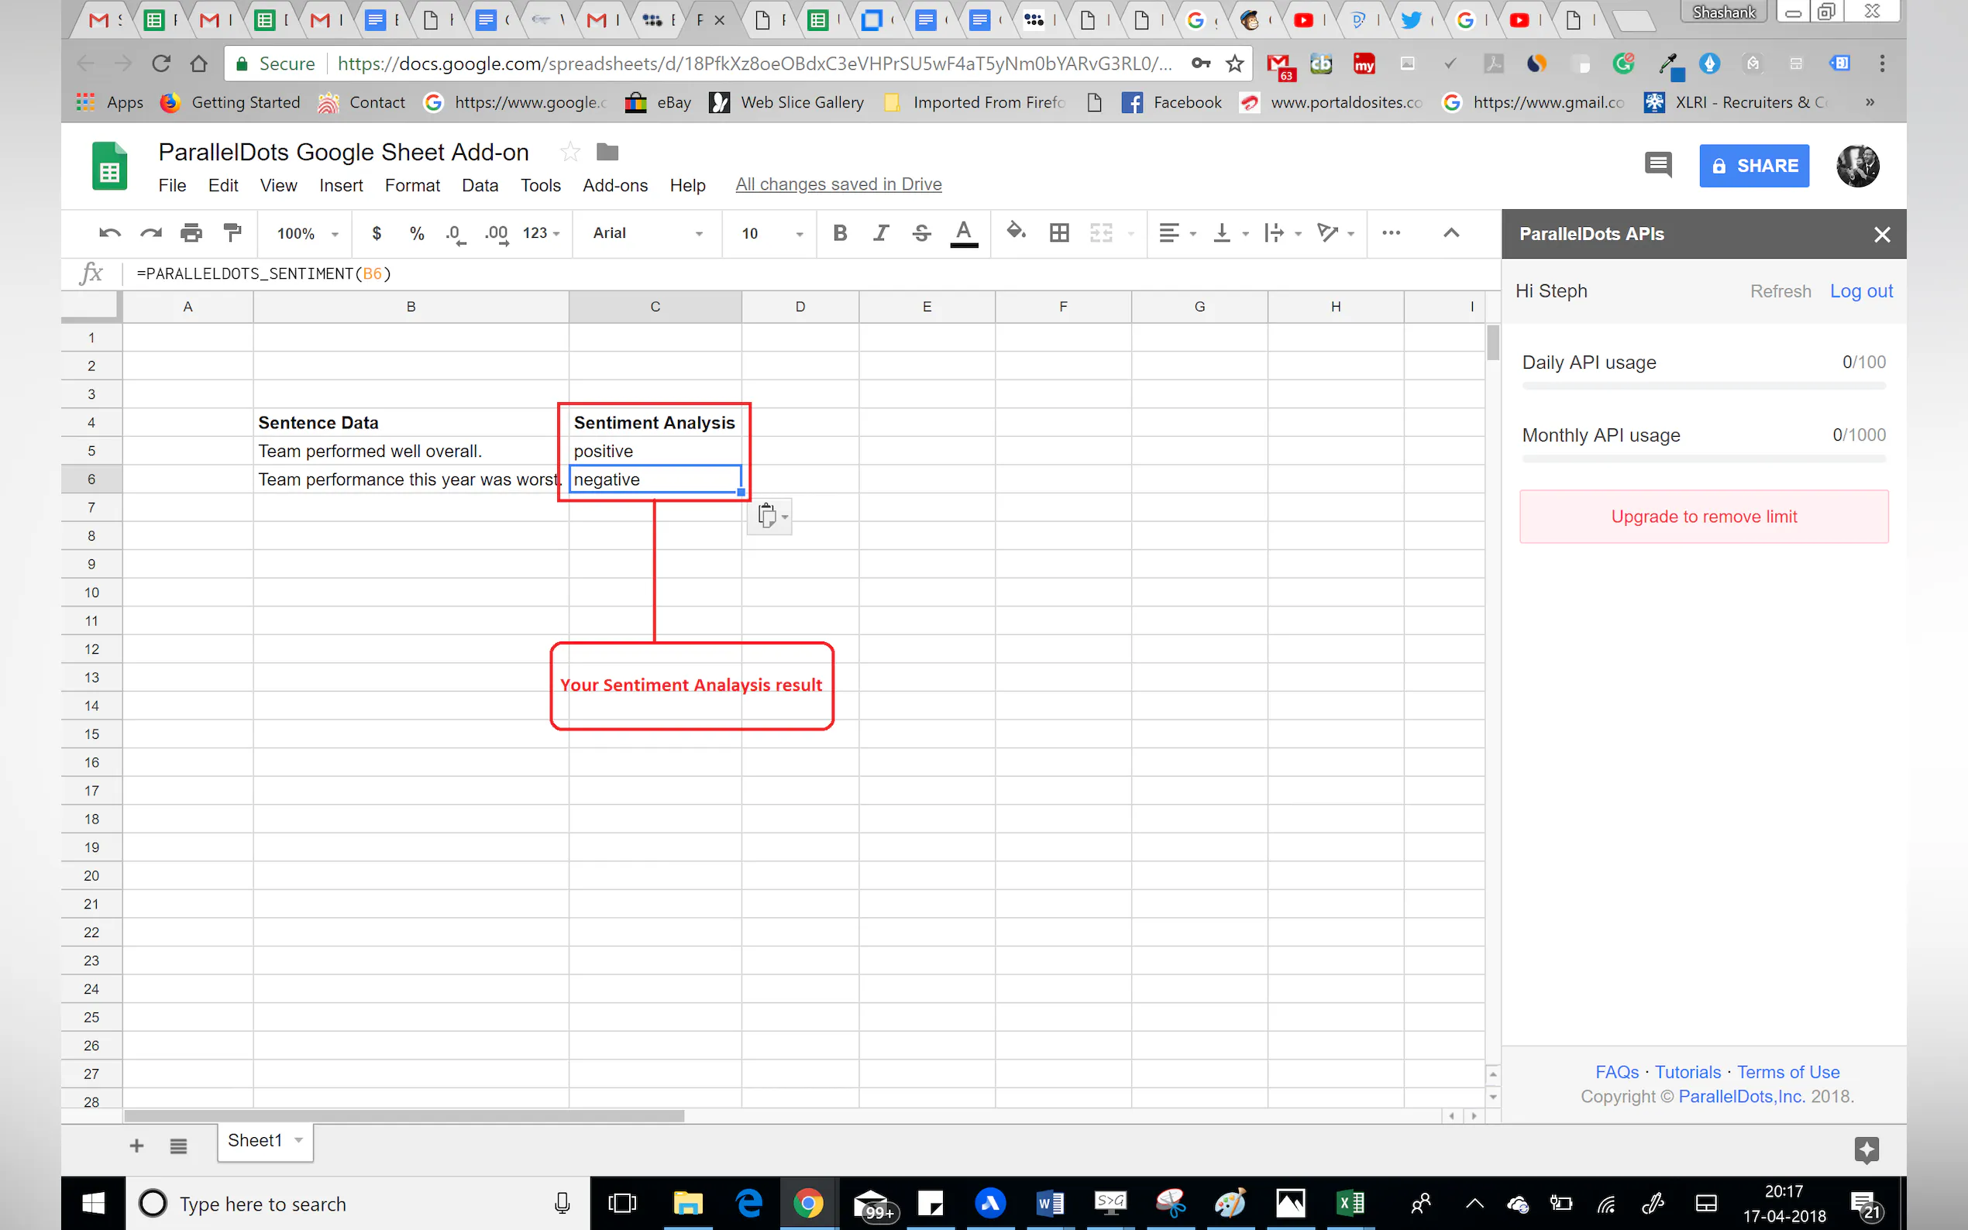Expand the font size 10 dropdown

point(770,233)
